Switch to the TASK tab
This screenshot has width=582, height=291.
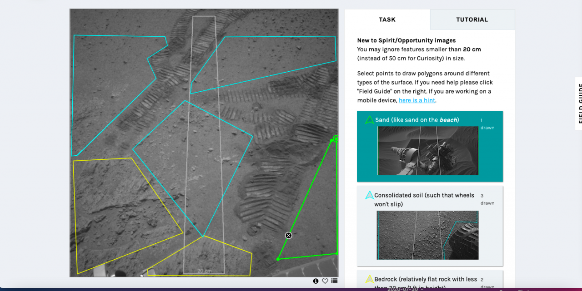387,20
